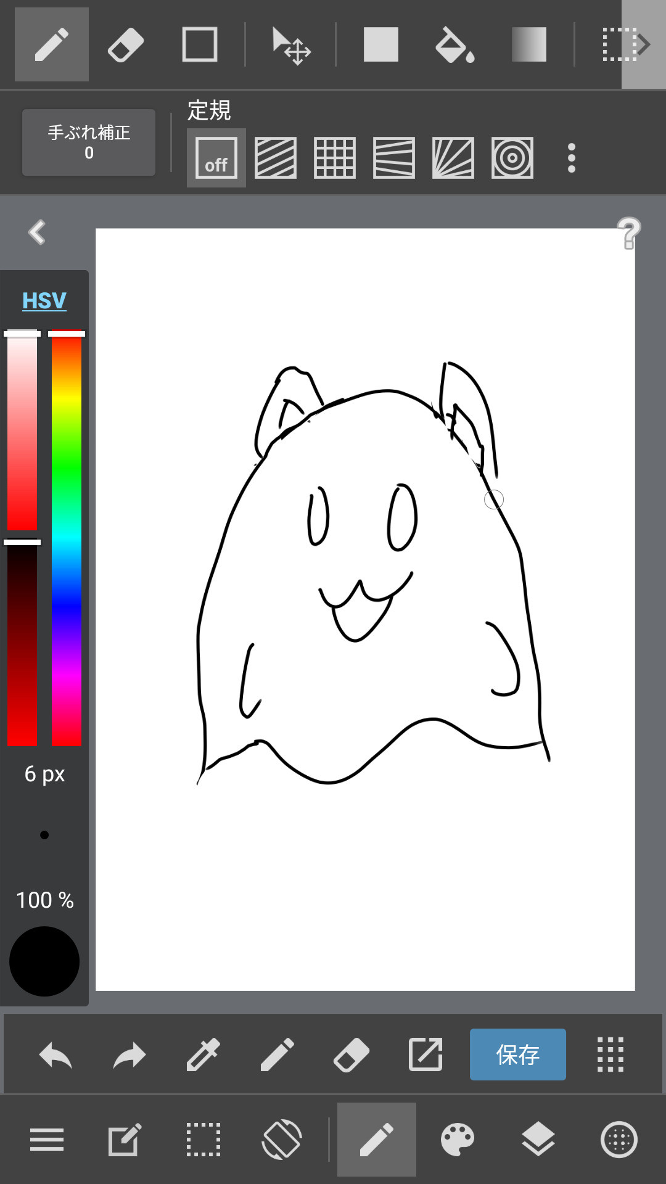
Task: Open the selection menu with dashed square
Action: coord(203,1140)
